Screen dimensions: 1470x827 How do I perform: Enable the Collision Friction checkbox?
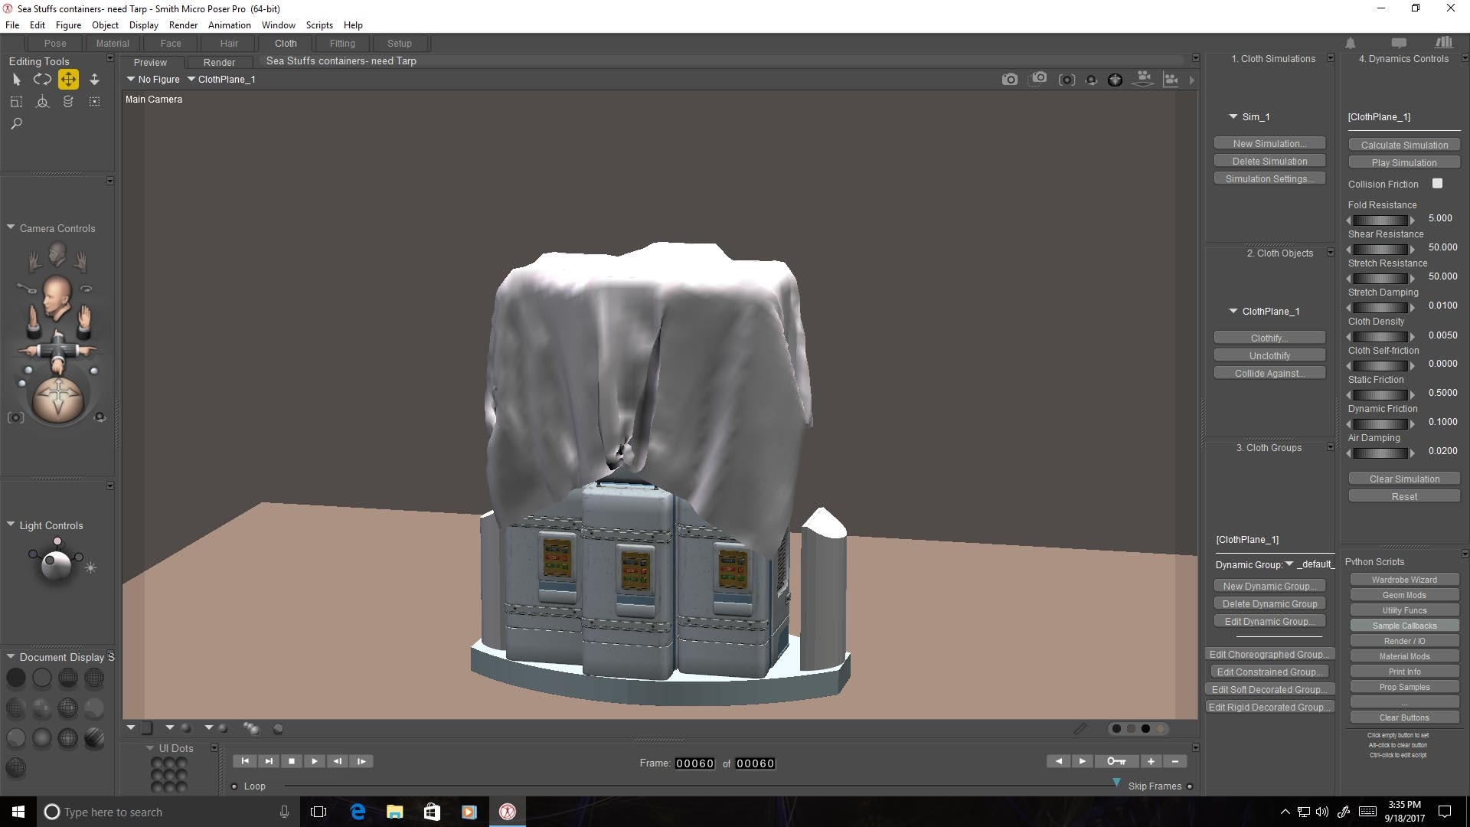tap(1437, 184)
